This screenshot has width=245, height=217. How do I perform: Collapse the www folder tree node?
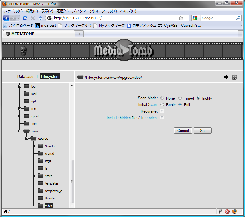click(x=19, y=131)
